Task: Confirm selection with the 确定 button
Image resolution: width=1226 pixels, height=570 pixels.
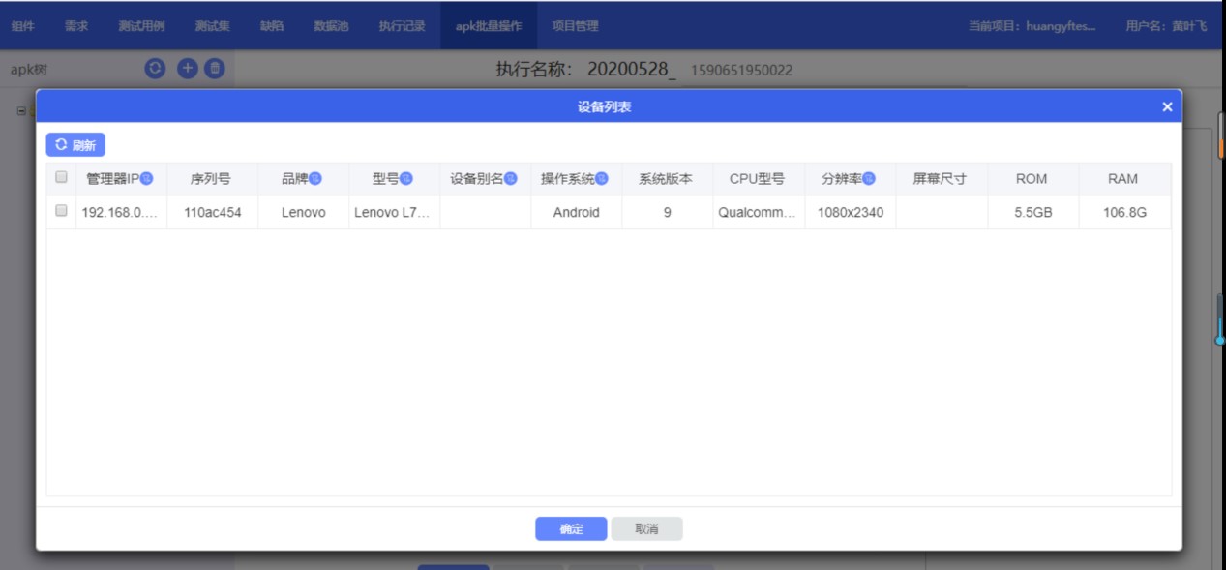Action: coord(571,529)
